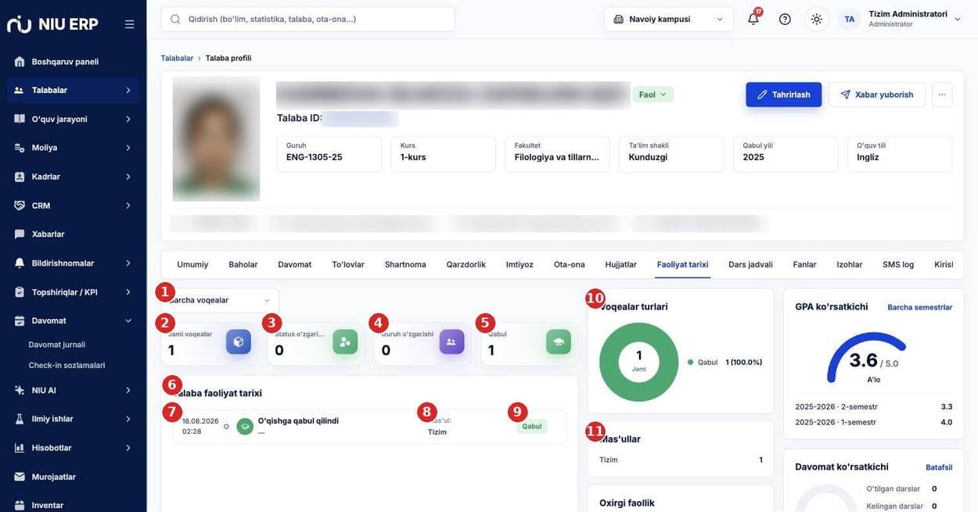Screen dimensions: 978x512
Task: Open the Shartnoma tab
Action: [x=405, y=264]
